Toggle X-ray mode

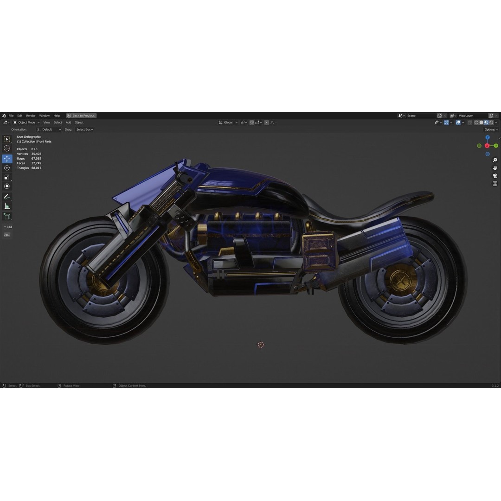469,122
